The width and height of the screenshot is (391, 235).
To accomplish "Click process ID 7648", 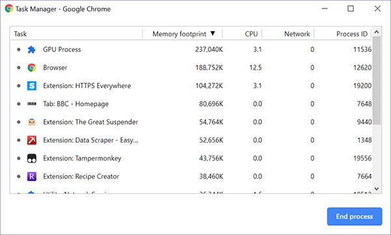I will 364,104.
